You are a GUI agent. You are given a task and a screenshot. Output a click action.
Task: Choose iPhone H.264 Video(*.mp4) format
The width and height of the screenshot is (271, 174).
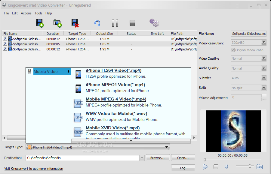click(x=114, y=70)
